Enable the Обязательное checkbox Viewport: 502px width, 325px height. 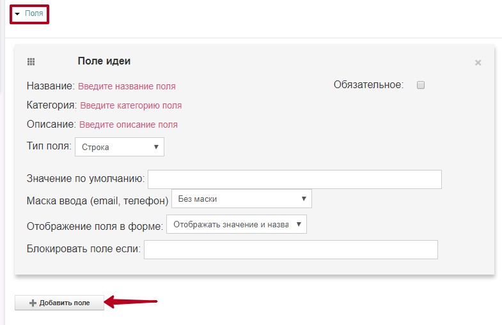click(x=421, y=85)
